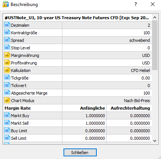Click the 'ab' icon beside Chart Modus
161x159 pixels.
tap(7, 101)
